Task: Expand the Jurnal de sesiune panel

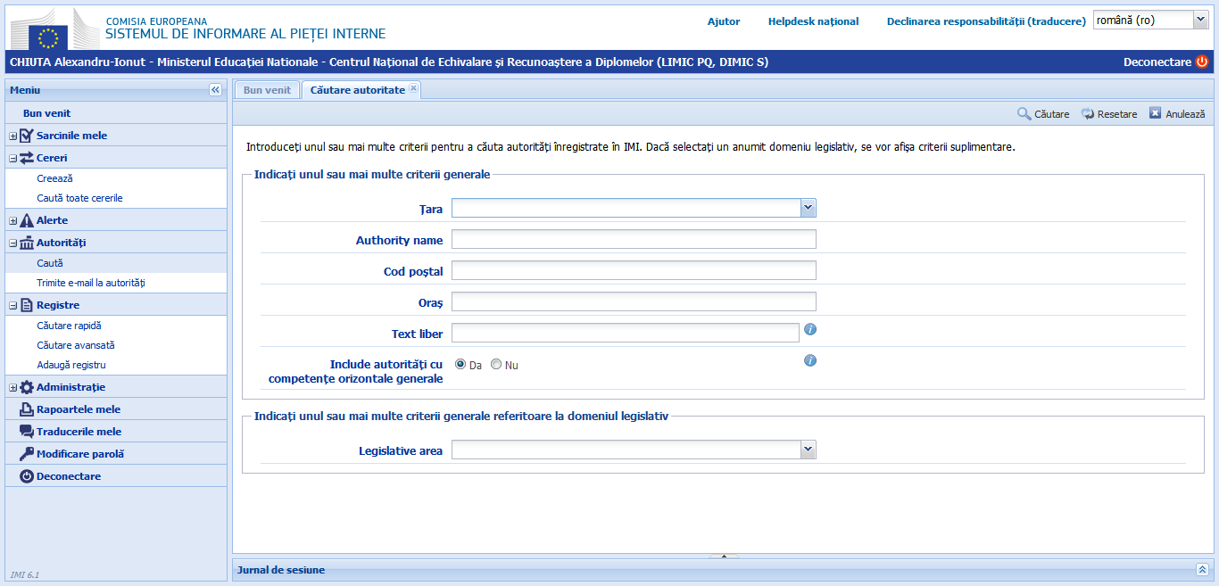Action: point(1202,570)
